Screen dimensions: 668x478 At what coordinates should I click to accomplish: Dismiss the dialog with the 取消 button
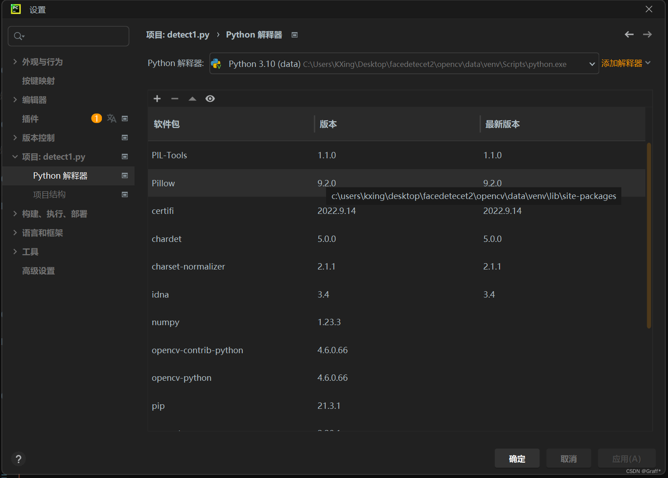(568, 458)
